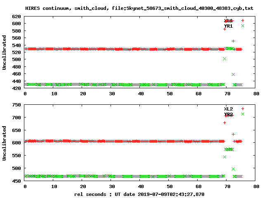The width and height of the screenshot is (264, 198).
Task: Click x-axis tick 70 under bottom plot
Action: (227, 186)
